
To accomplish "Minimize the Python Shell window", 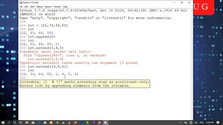I will (x=175, y=2).
